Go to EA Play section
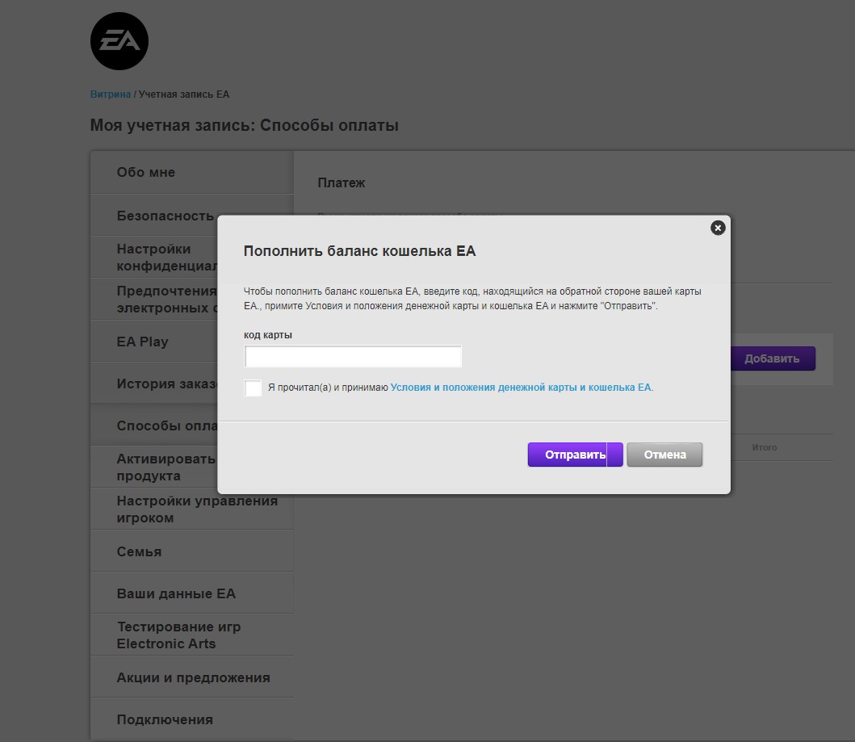 coord(143,342)
